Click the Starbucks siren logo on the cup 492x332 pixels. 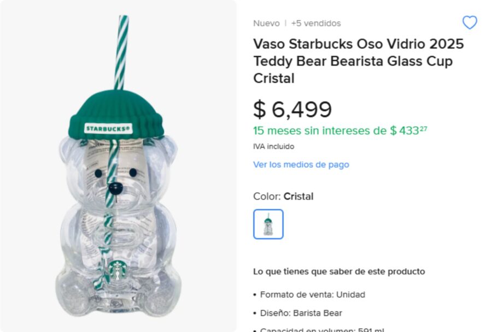click(117, 270)
